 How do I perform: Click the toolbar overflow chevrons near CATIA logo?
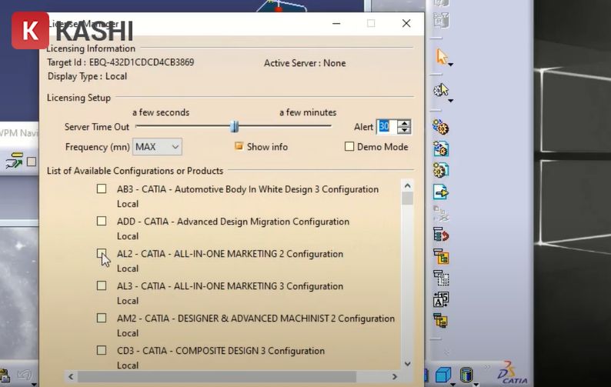[x=486, y=367]
